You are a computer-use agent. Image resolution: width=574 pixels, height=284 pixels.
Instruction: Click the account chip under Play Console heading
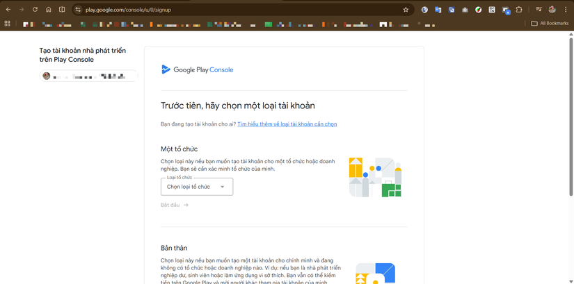point(88,76)
